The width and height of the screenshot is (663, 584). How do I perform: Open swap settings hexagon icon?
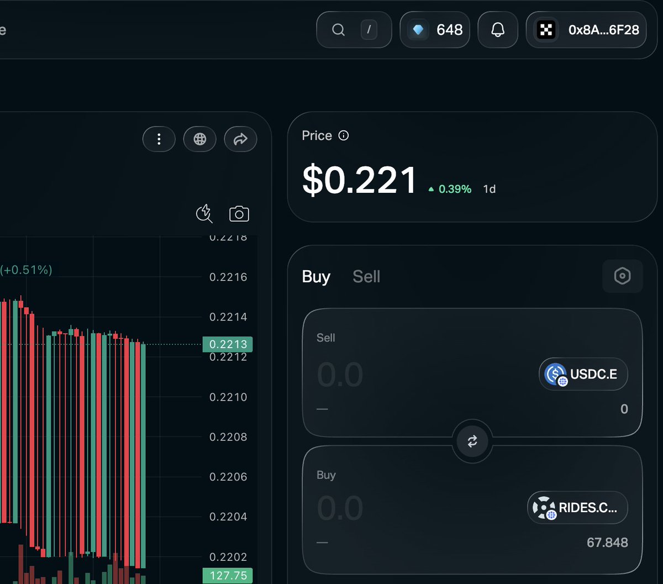[622, 276]
